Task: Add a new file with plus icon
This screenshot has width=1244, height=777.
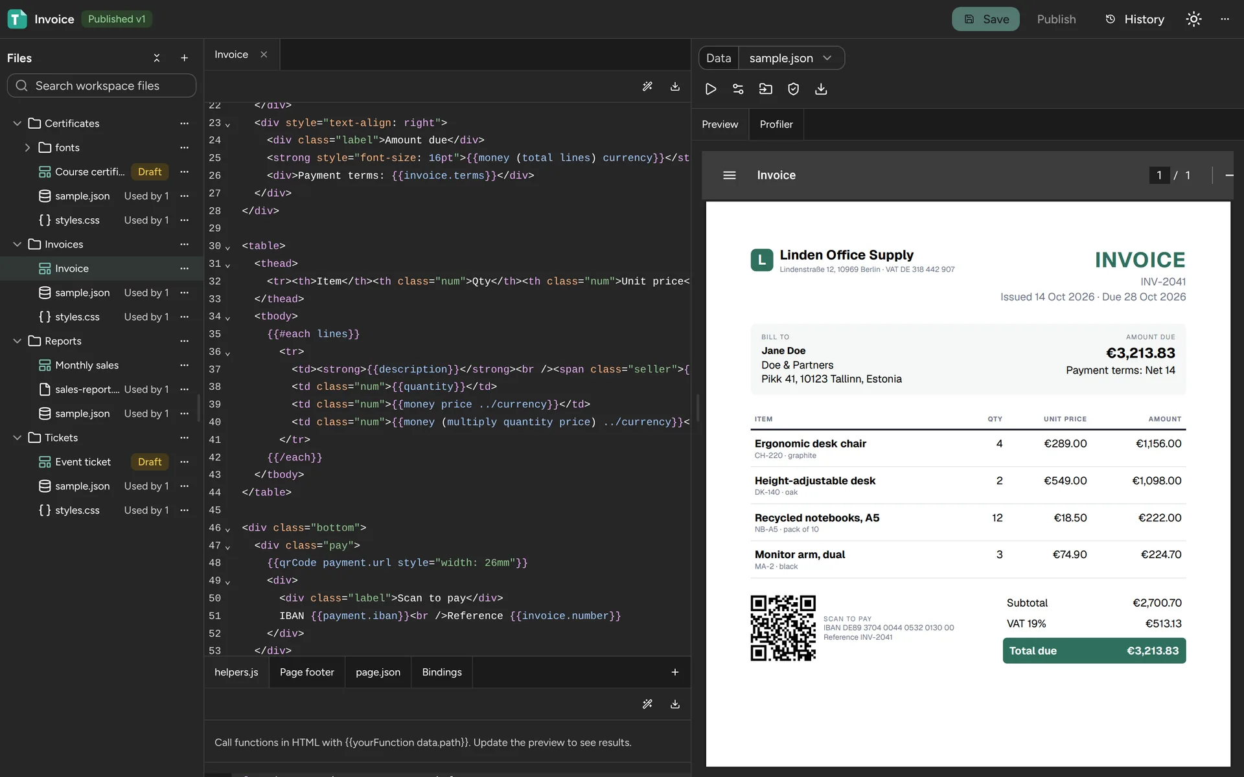Action: (x=184, y=58)
